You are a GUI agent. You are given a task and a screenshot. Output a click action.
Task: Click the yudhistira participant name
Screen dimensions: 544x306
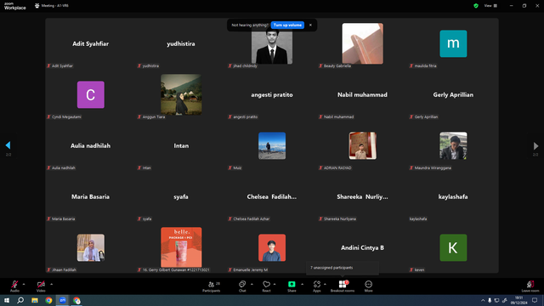[181, 43]
